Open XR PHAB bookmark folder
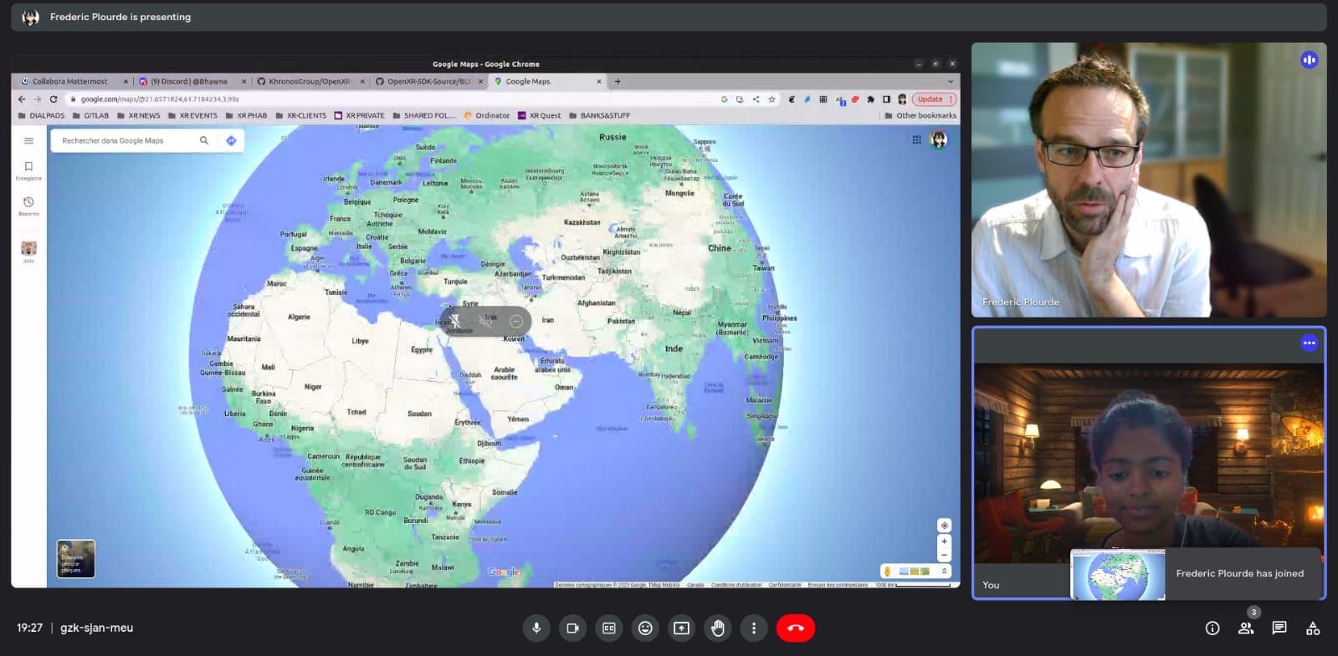 (246, 115)
